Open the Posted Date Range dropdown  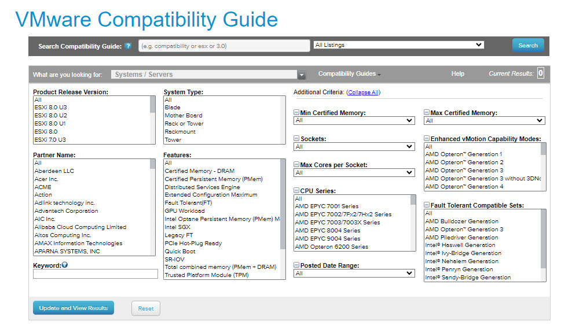pos(354,274)
